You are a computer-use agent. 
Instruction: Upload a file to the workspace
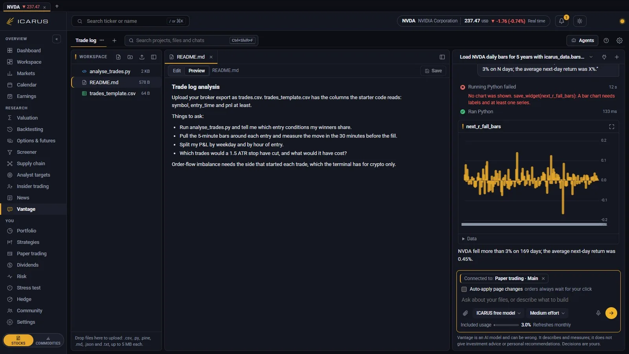(x=142, y=57)
